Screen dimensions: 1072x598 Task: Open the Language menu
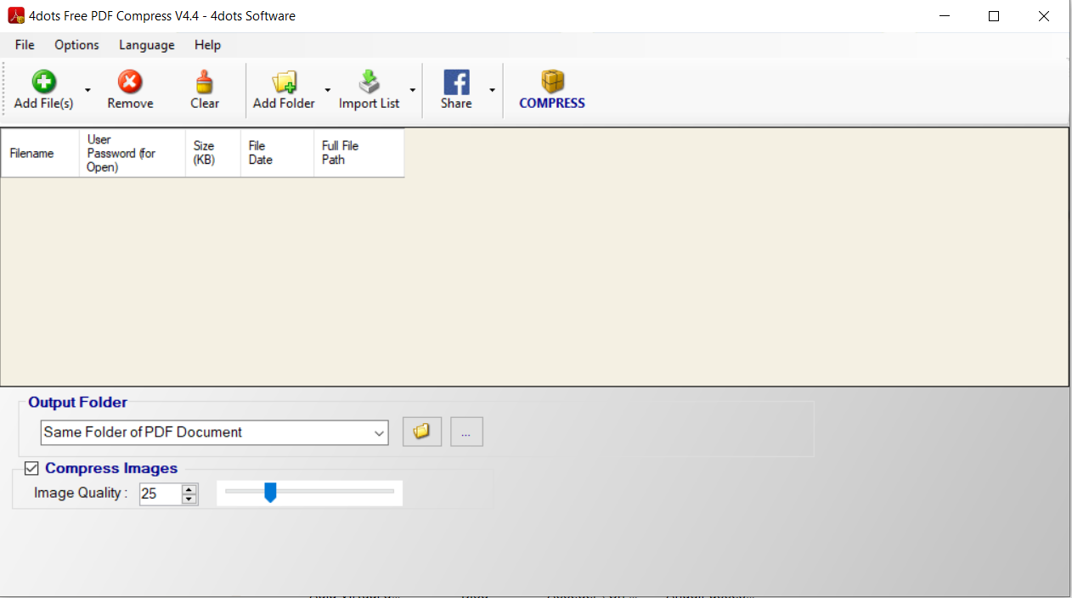146,45
